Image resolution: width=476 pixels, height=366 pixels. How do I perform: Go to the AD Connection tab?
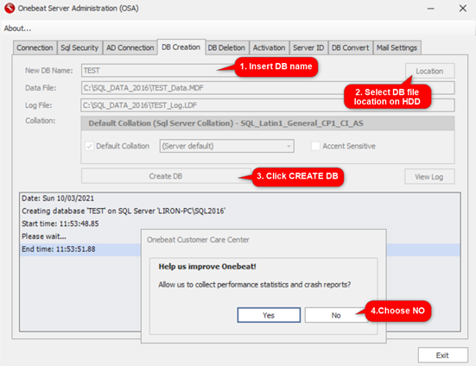[x=130, y=48]
